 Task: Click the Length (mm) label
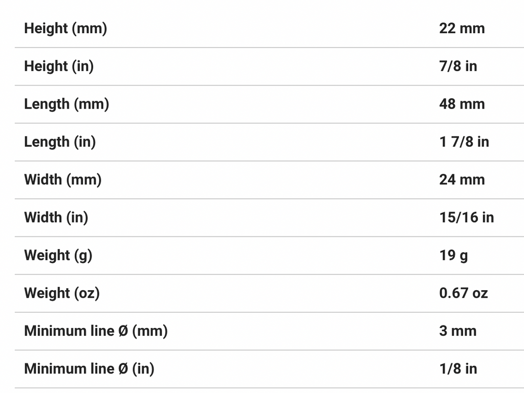67,104
